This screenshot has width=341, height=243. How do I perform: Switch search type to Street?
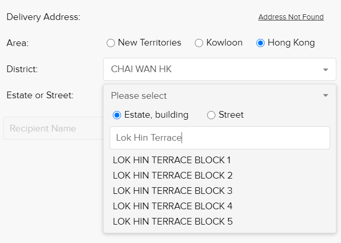point(211,115)
